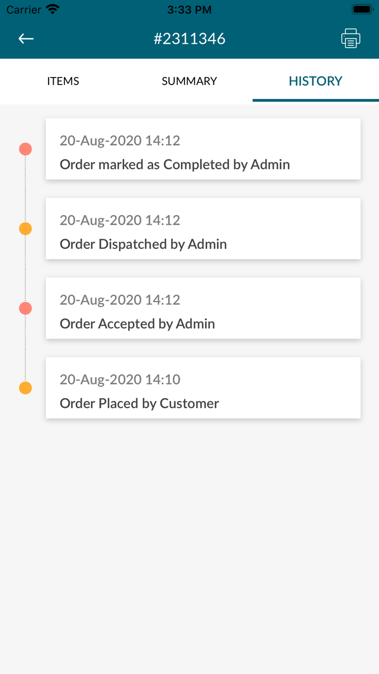Open the SUMMARY tab
379x674 pixels.
[189, 81]
